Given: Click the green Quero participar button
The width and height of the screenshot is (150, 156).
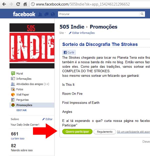Looking at the screenshot, I should coord(77,132).
